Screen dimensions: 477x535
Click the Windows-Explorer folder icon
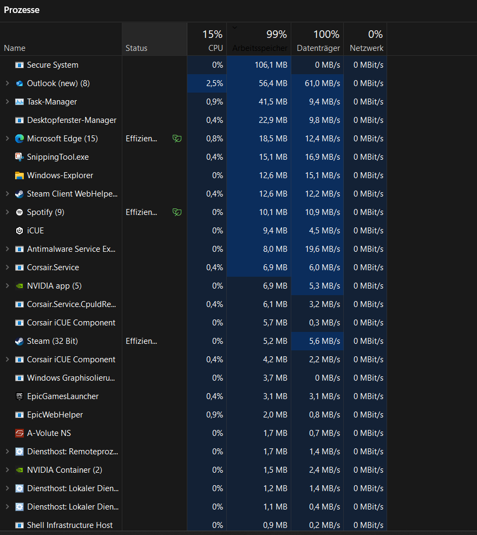pos(19,175)
